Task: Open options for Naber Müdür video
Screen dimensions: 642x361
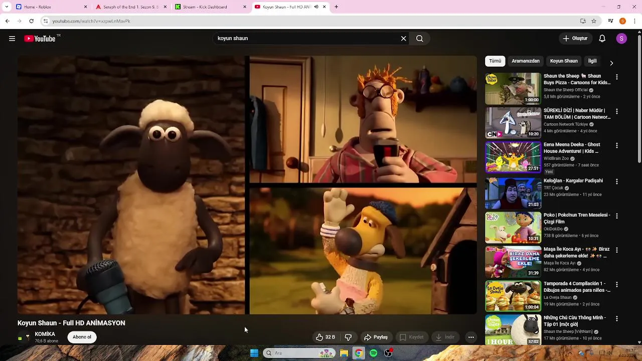Action: [617, 111]
